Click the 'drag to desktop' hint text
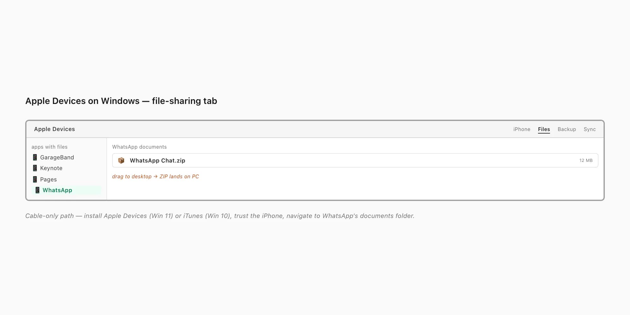This screenshot has width=630, height=315. (x=156, y=176)
